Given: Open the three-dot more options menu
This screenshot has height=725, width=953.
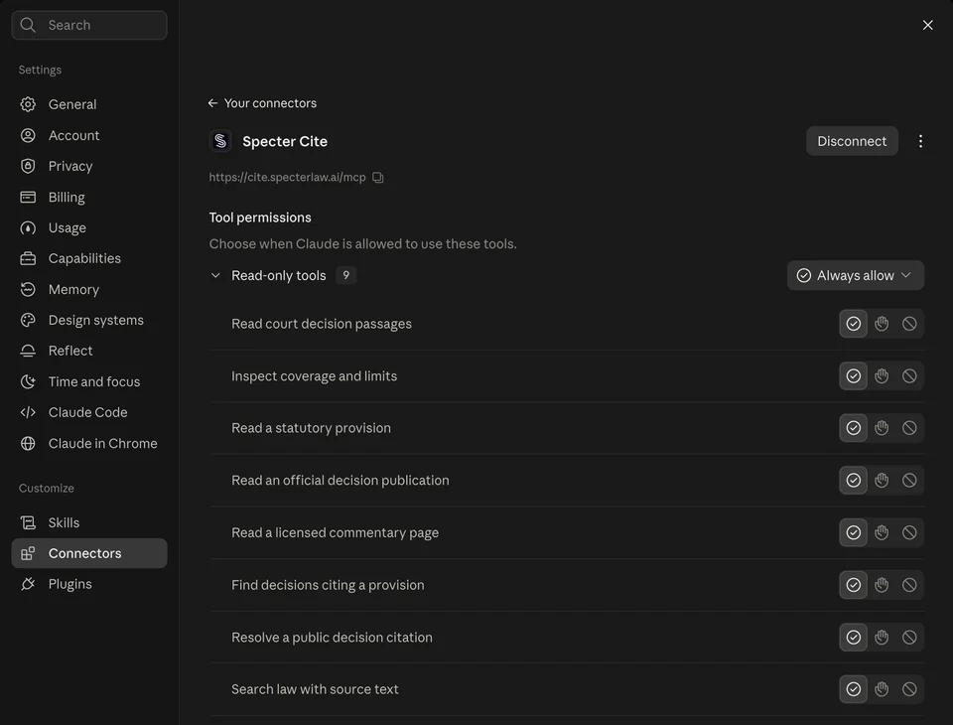Looking at the screenshot, I should [921, 141].
